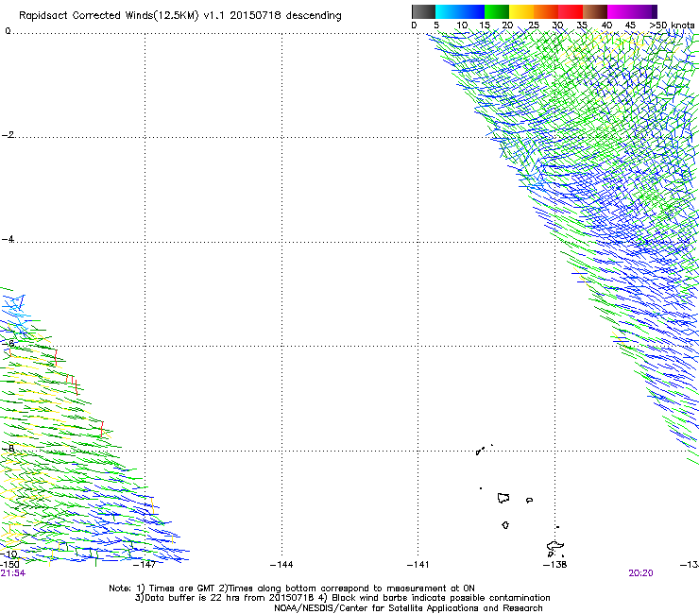Click the gray 0-5 knots color segment
Screen dimensions: 699x614
pos(423,11)
